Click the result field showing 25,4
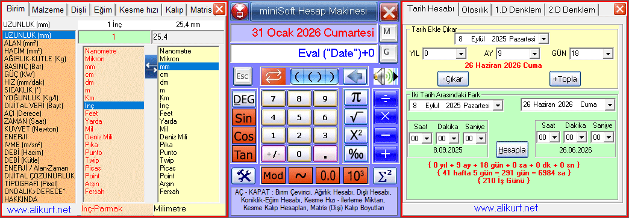The width and height of the screenshot is (629, 218). tap(187, 37)
